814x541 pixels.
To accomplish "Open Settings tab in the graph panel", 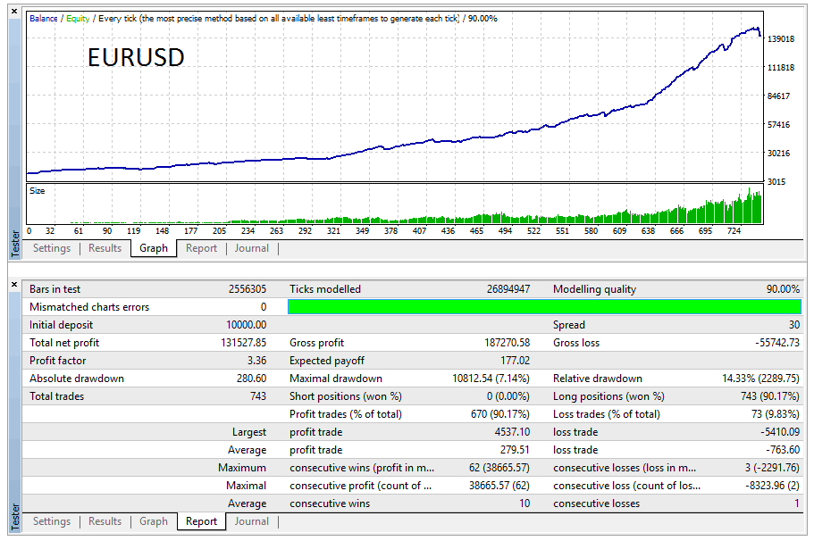I will pyautogui.click(x=52, y=248).
